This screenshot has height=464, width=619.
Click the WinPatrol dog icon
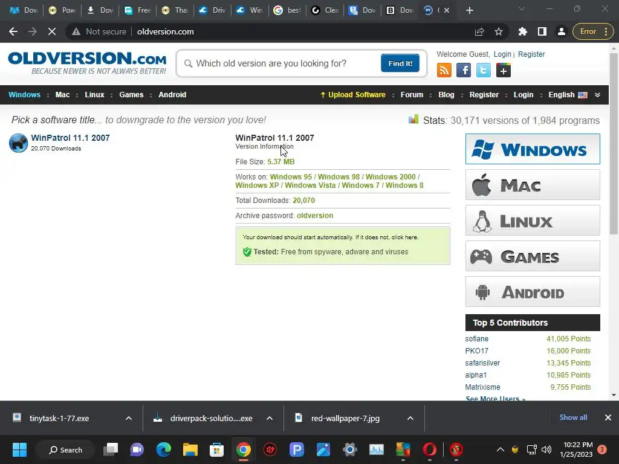point(18,143)
